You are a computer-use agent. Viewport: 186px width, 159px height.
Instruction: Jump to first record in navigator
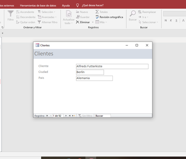pos(47,116)
